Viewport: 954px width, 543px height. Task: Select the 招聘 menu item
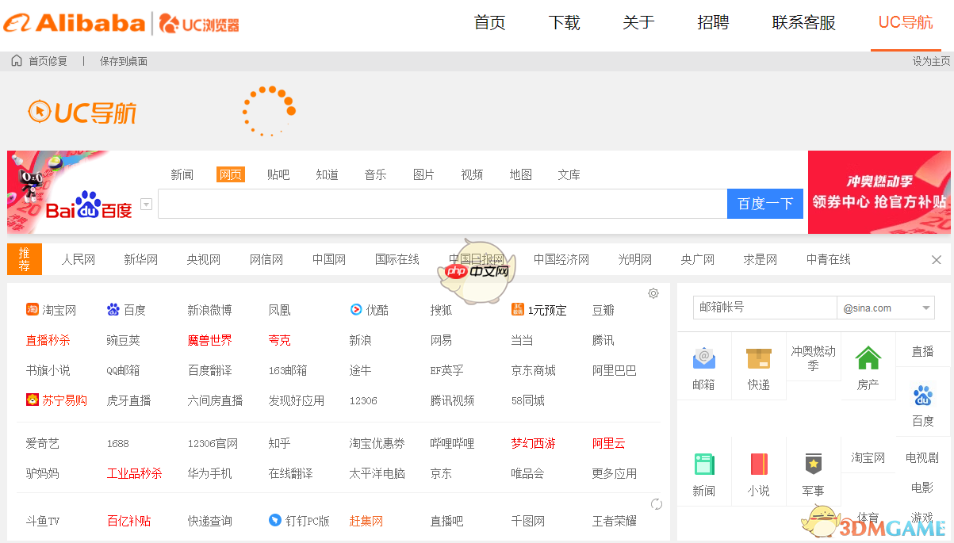pyautogui.click(x=713, y=23)
